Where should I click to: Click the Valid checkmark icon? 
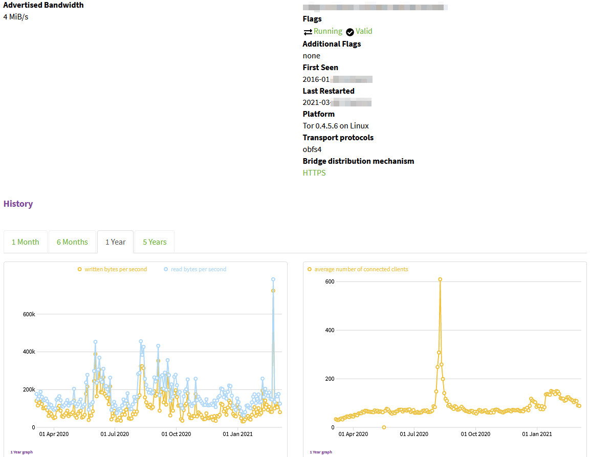[x=350, y=32]
